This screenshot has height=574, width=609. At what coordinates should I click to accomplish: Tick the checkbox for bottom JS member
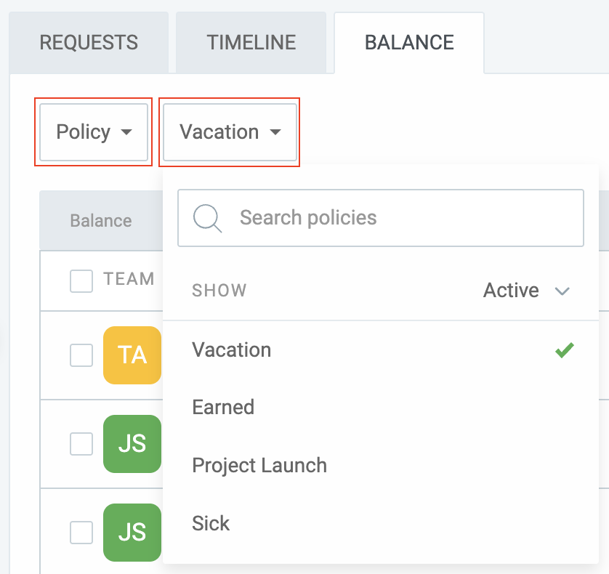click(81, 532)
